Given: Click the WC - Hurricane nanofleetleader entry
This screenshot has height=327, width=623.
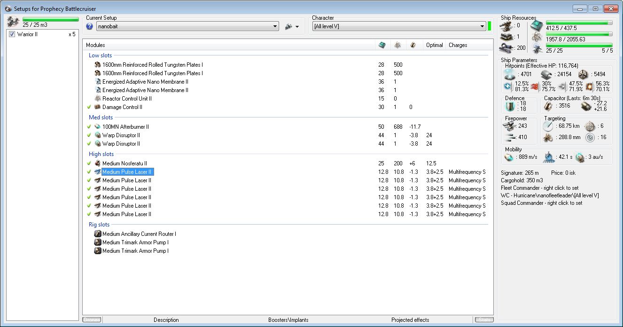Looking at the screenshot, I should 550,195.
